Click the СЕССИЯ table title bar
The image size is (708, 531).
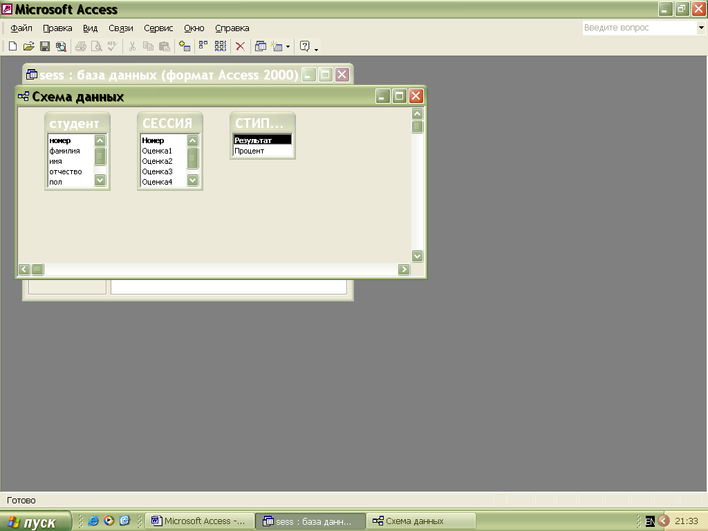point(170,123)
